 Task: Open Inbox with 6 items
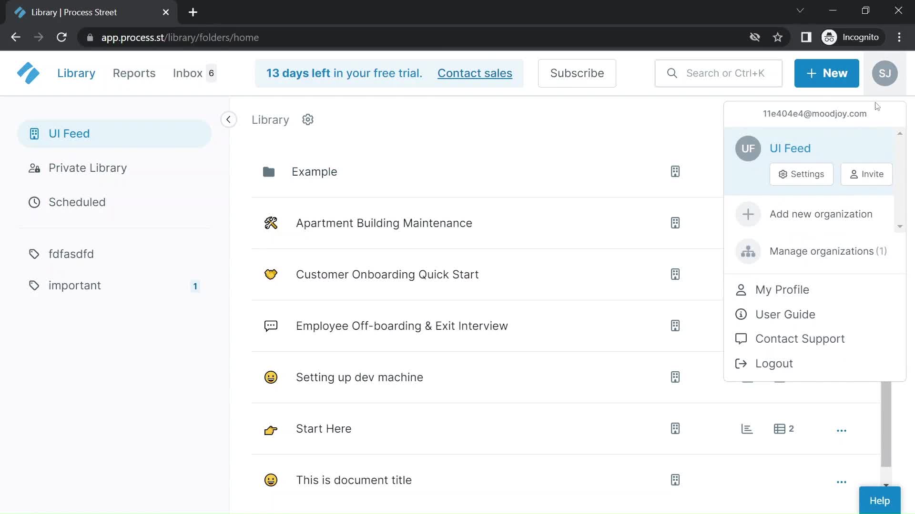point(194,73)
